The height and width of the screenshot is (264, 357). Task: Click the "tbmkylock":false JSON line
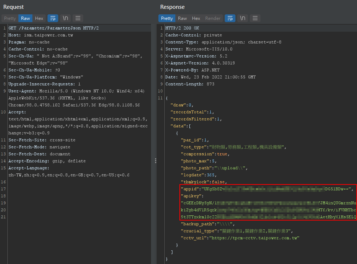click(204, 182)
